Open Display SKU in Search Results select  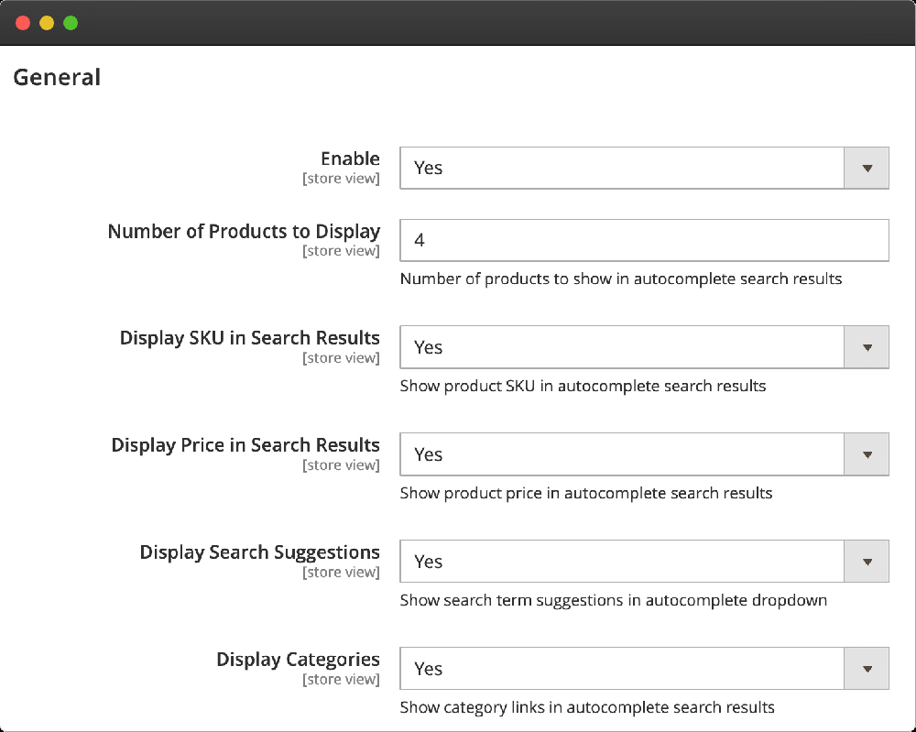point(621,347)
